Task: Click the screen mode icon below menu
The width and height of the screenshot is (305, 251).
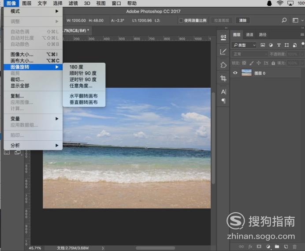Action: click(18, 153)
